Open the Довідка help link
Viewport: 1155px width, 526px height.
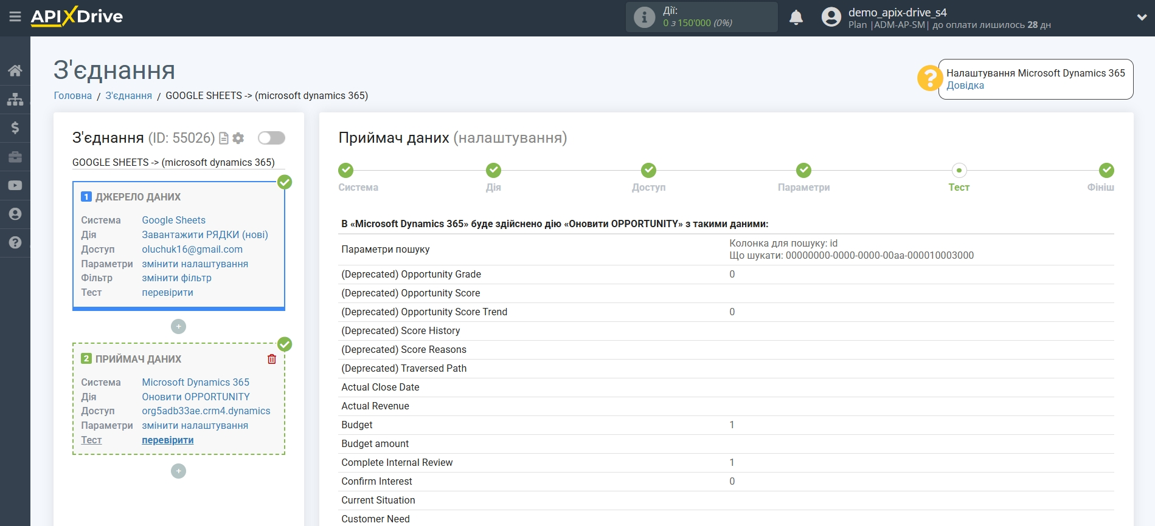click(965, 86)
